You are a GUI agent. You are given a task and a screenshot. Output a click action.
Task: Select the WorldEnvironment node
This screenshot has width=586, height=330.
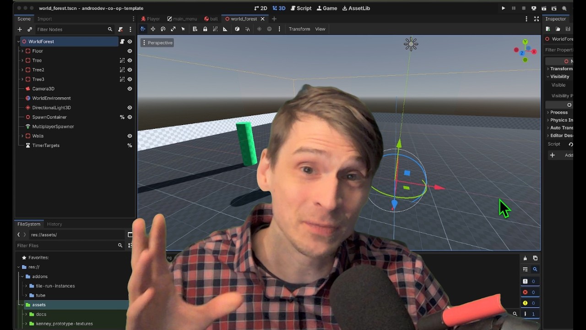[x=51, y=98]
